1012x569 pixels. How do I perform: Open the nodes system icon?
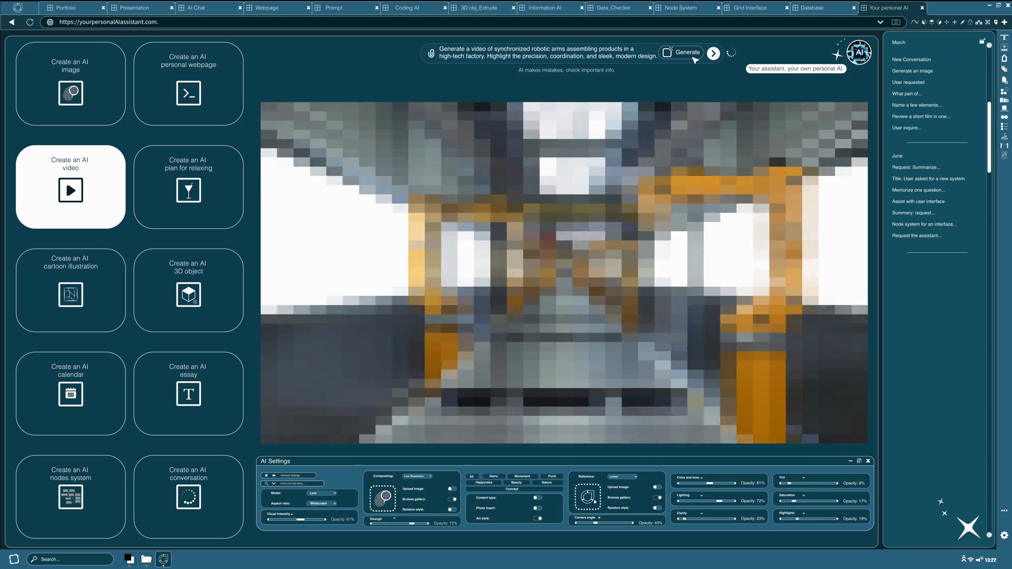[x=71, y=496]
